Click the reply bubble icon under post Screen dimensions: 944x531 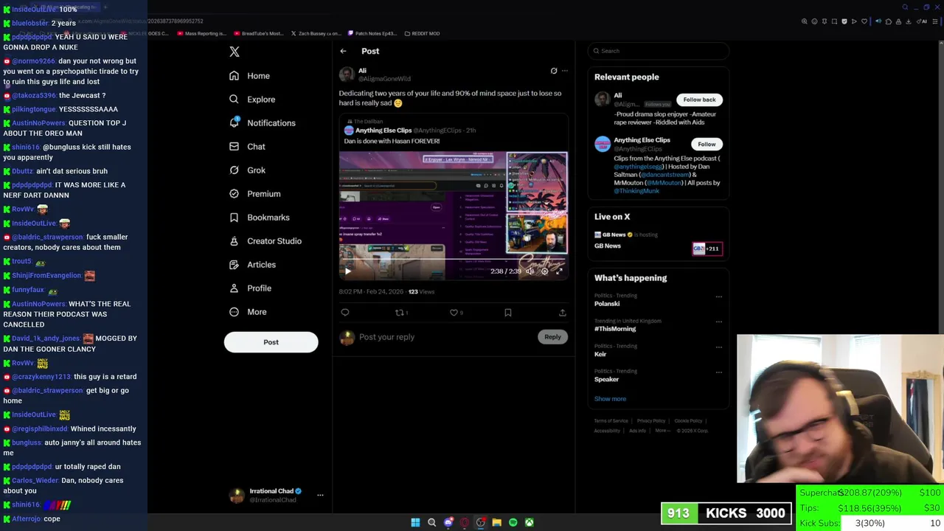344,313
